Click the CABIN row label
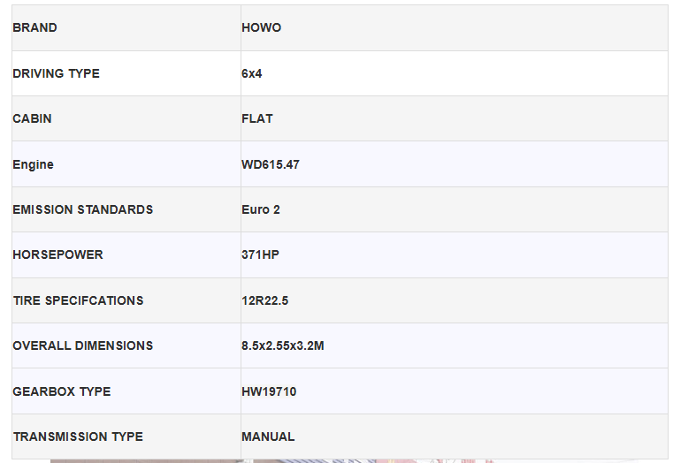This screenshot has height=463, width=673. pos(32,118)
